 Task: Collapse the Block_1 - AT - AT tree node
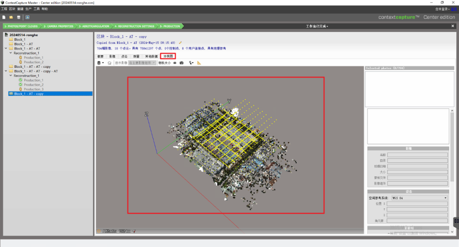pyautogui.click(x=6, y=48)
